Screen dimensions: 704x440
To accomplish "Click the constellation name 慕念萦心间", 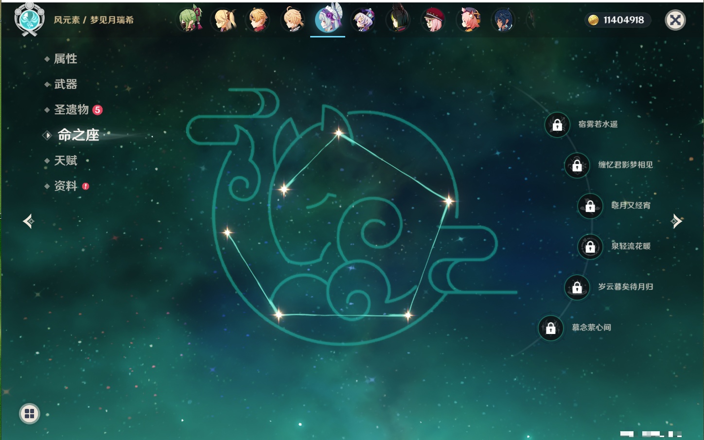I will pos(591,328).
